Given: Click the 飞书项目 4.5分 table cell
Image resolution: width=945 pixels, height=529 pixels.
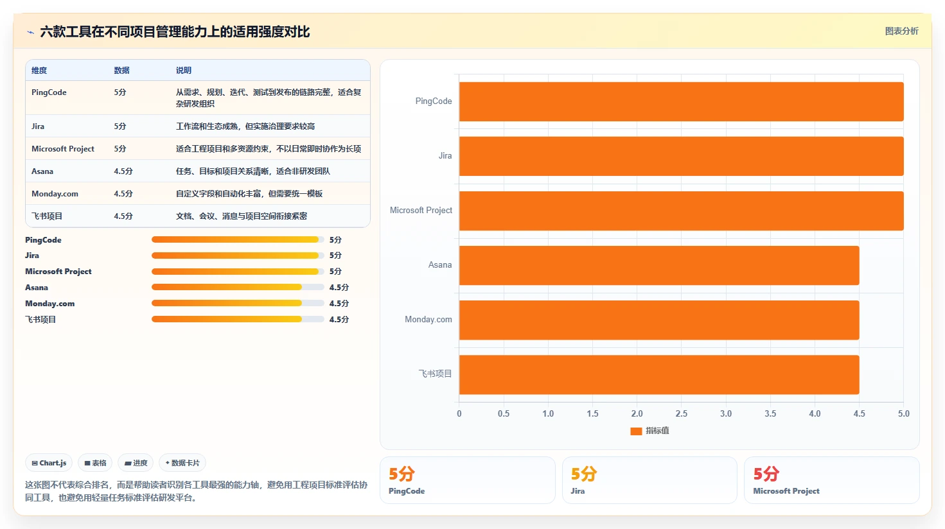Looking at the screenshot, I should click(x=123, y=216).
